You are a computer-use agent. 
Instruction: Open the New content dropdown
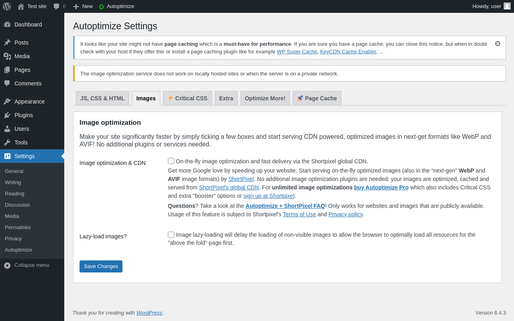83,6
